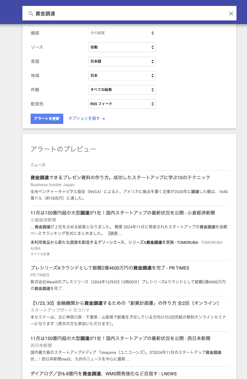
Task: Click the 地域 selector stepper icon
Action: (x=152, y=75)
